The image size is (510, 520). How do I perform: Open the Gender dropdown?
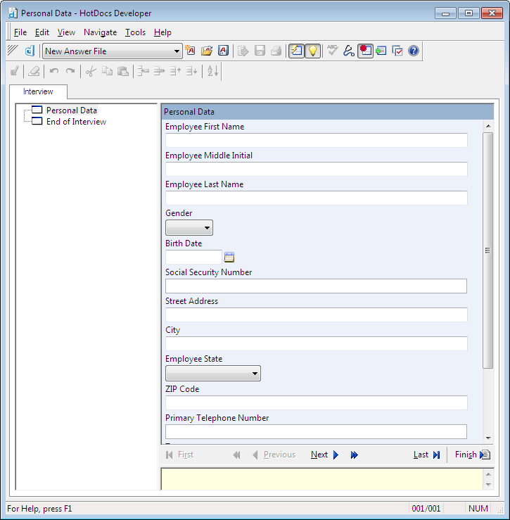[189, 227]
